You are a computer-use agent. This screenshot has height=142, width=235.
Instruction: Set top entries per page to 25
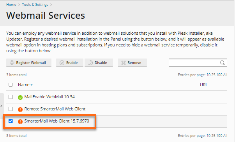pyautogui.click(x=213, y=75)
